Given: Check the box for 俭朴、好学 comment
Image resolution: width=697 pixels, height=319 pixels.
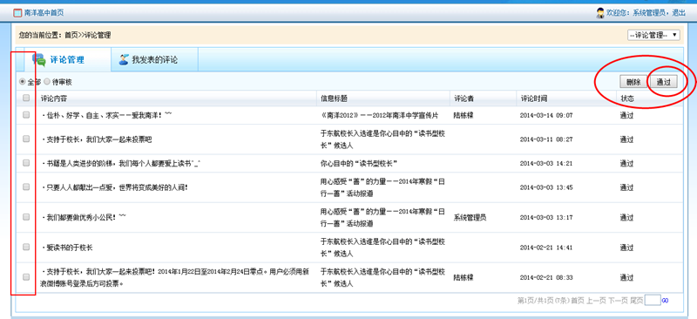Looking at the screenshot, I should (26, 115).
